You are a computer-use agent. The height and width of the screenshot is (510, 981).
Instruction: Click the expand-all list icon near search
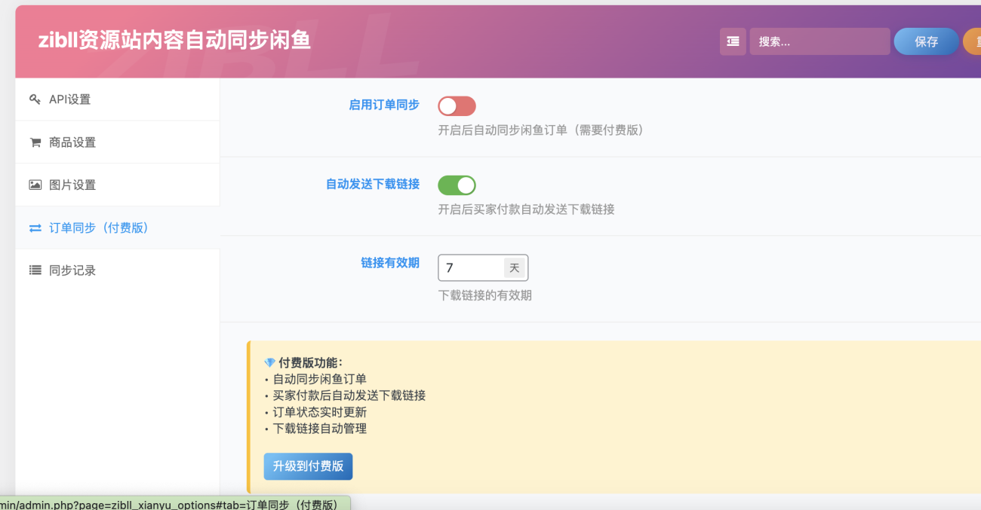tap(733, 41)
